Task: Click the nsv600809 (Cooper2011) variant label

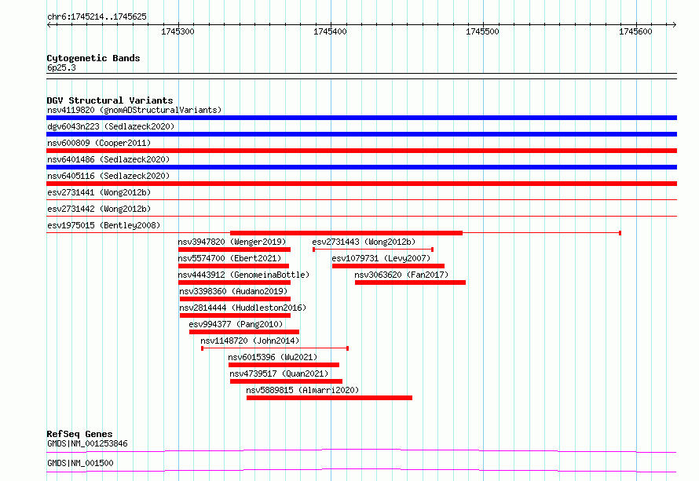Action: point(99,143)
